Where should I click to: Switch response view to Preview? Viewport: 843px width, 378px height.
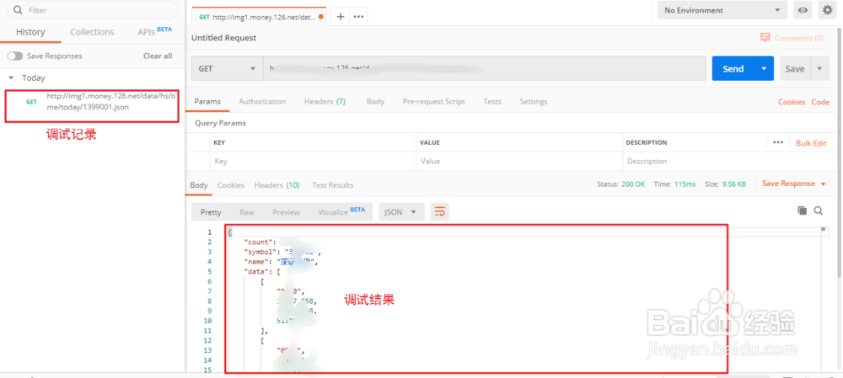click(x=286, y=212)
